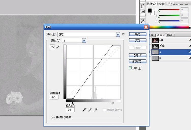
Task: Select the b channel row
Action: 170,58
